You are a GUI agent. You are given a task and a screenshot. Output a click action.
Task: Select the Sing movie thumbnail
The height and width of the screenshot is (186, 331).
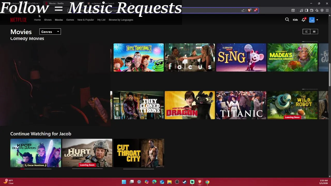point(241,57)
